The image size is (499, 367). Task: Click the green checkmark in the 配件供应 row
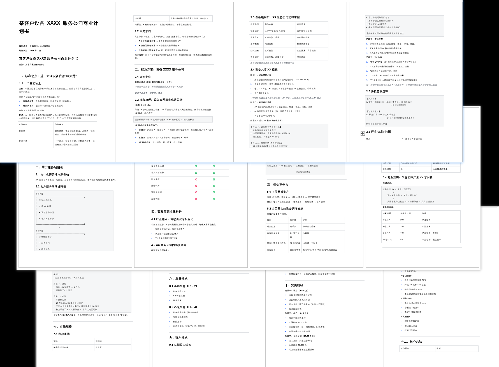point(213,179)
